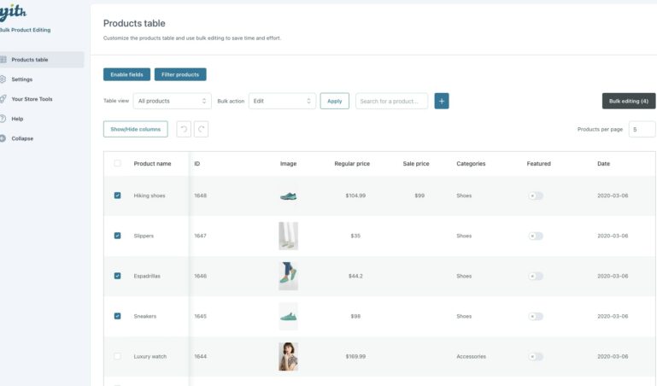Screen dimensions: 657x386
Task: Open the Bulk action Edit dropdown
Action: [282, 101]
